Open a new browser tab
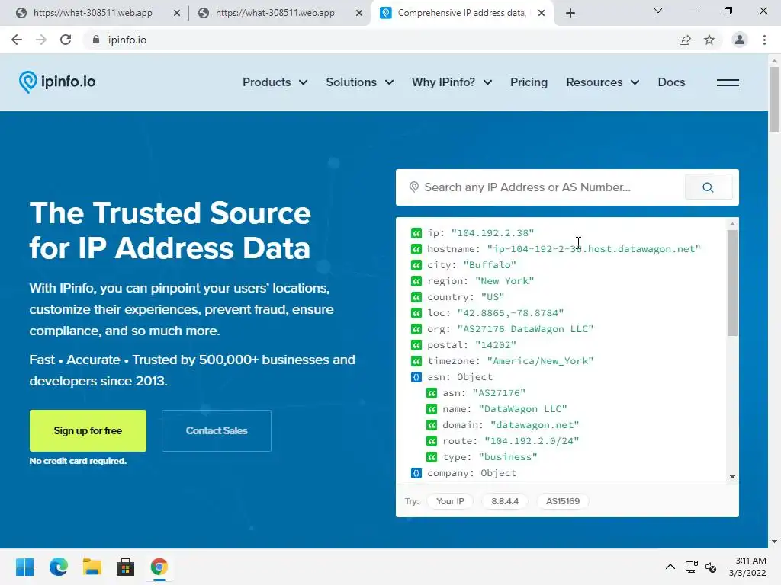This screenshot has height=585, width=781. (x=570, y=13)
